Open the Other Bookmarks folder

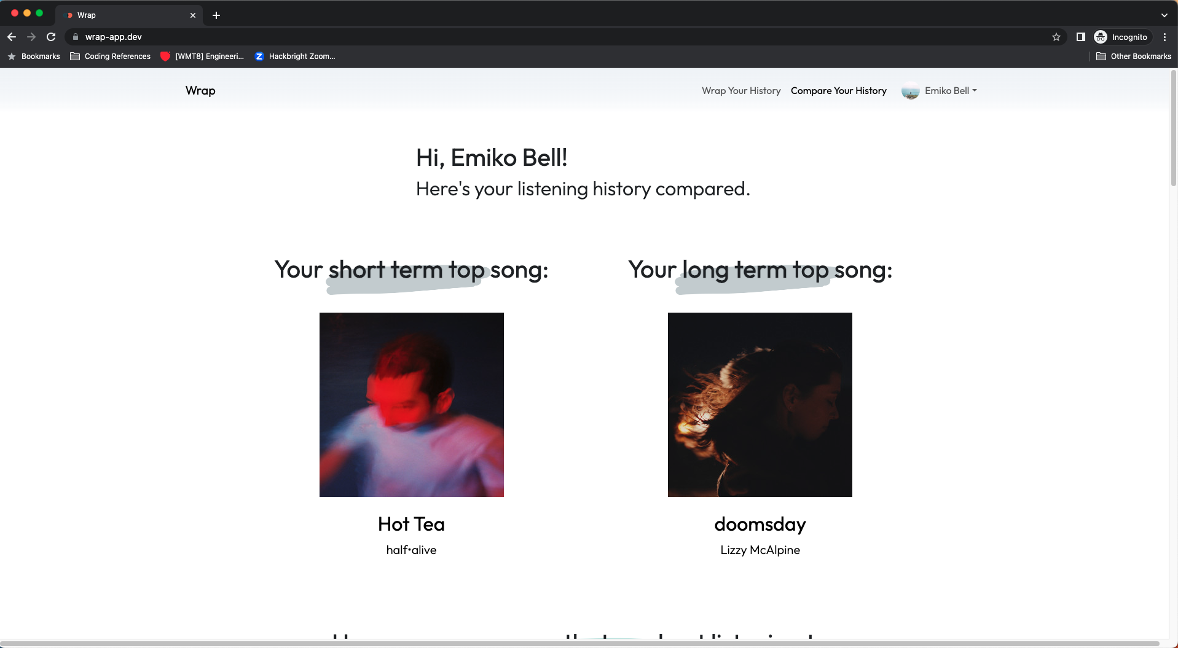[x=1134, y=57]
